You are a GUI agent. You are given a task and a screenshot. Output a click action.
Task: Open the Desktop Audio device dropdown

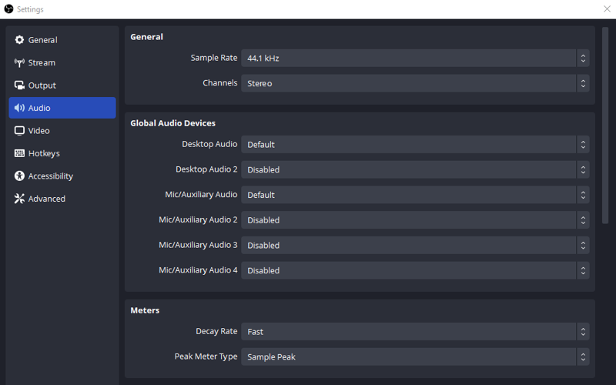click(x=415, y=145)
